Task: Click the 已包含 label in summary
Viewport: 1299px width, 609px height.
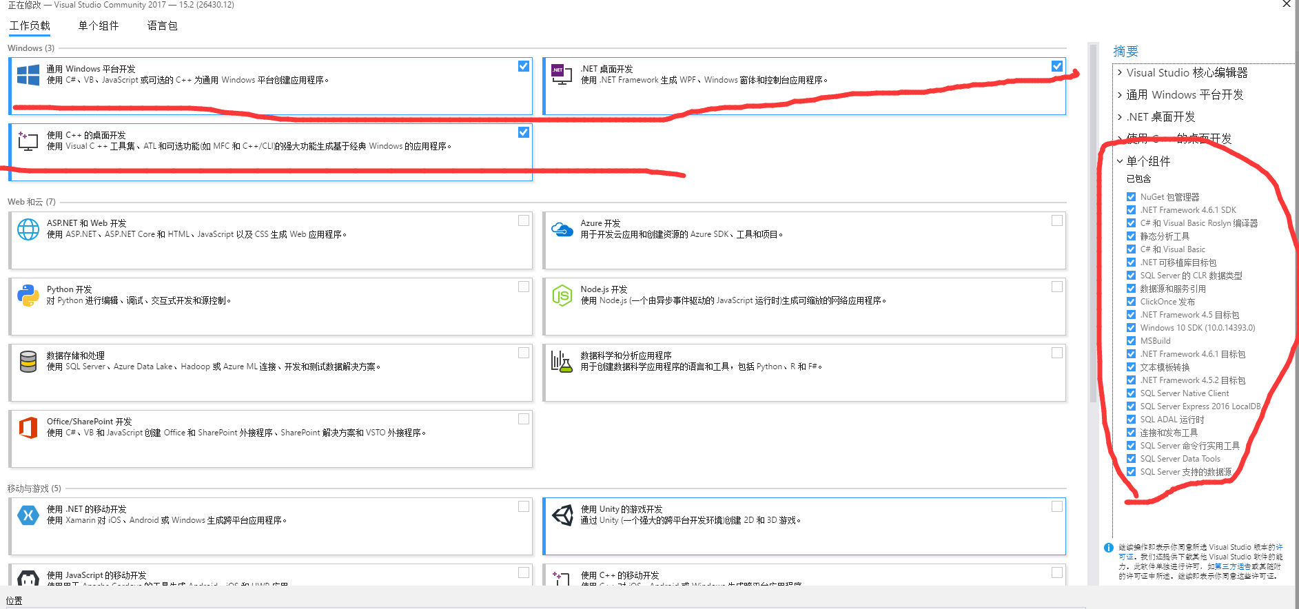Action: pyautogui.click(x=1138, y=178)
